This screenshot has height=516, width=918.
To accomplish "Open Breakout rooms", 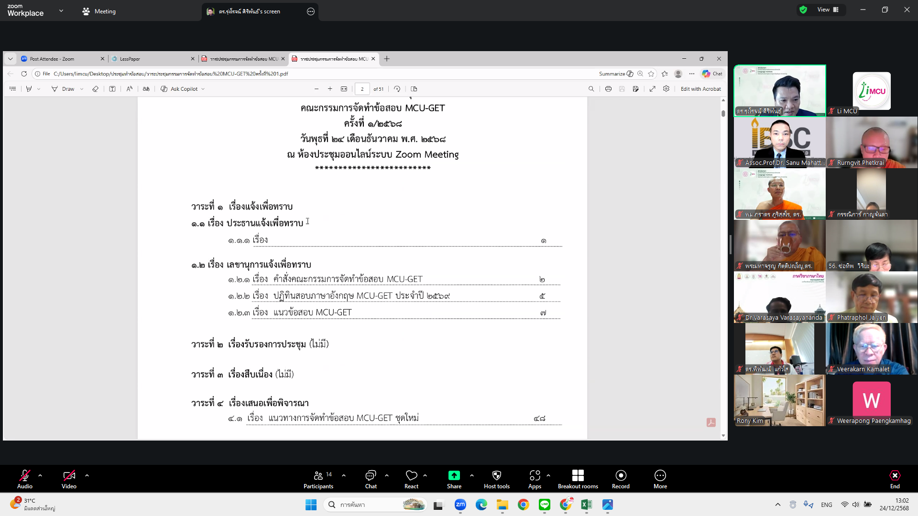I will pos(578,479).
